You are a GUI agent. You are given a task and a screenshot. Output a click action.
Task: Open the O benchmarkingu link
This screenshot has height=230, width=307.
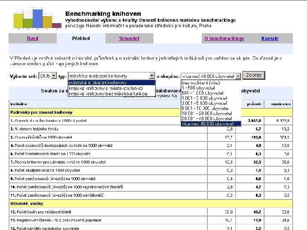[224, 38]
